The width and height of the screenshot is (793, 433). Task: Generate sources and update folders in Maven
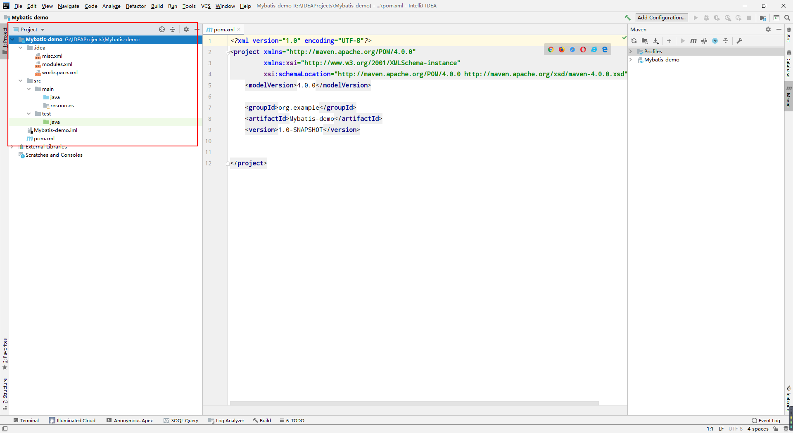pos(645,41)
